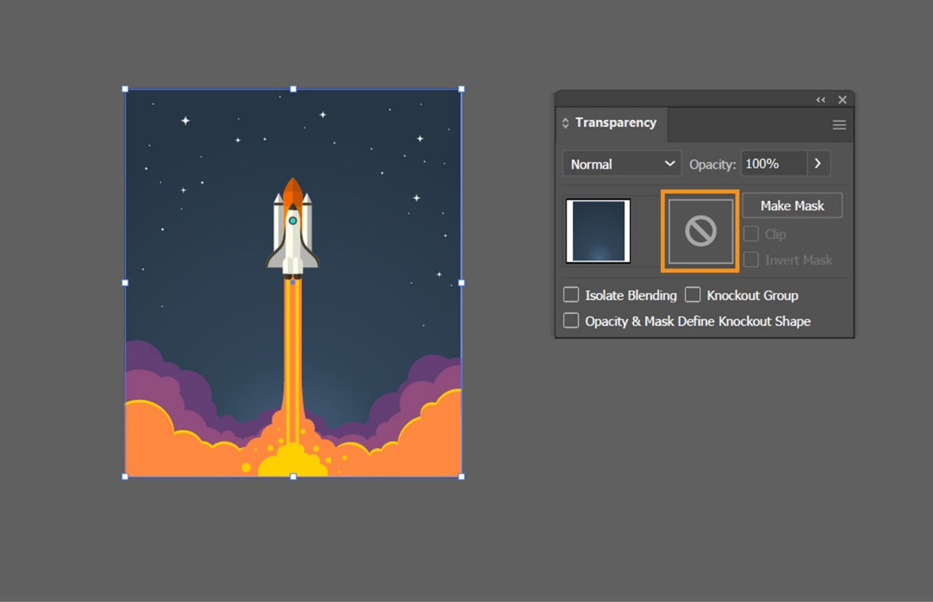This screenshot has width=933, height=602.
Task: Check Opacity & Mask Define Knockout Shape
Action: [571, 320]
